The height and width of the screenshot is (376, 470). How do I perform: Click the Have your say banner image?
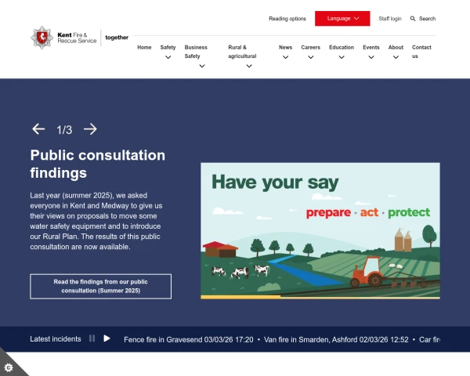coord(320,230)
